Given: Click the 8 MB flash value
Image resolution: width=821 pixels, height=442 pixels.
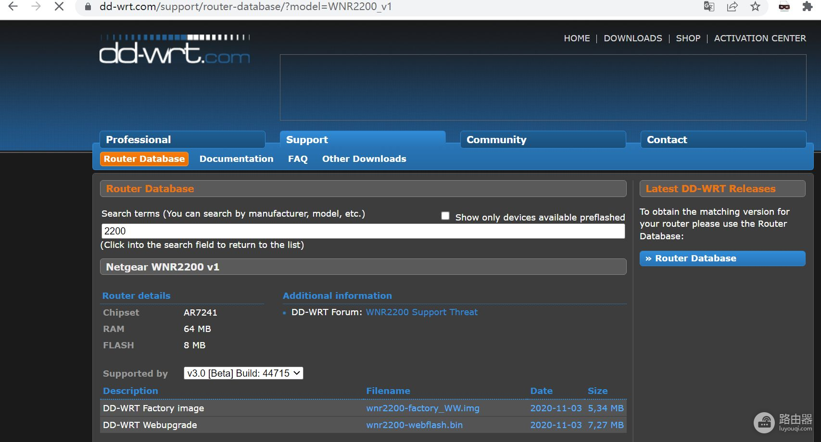Looking at the screenshot, I should click(194, 345).
